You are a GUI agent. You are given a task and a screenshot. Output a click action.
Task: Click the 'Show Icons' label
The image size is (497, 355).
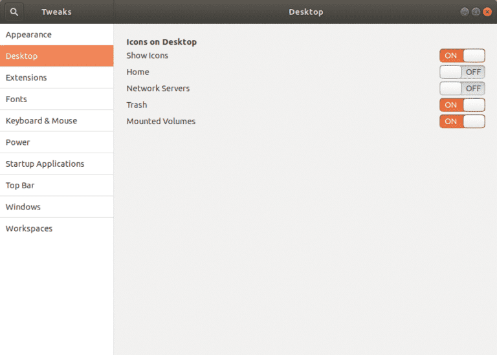[x=148, y=56]
